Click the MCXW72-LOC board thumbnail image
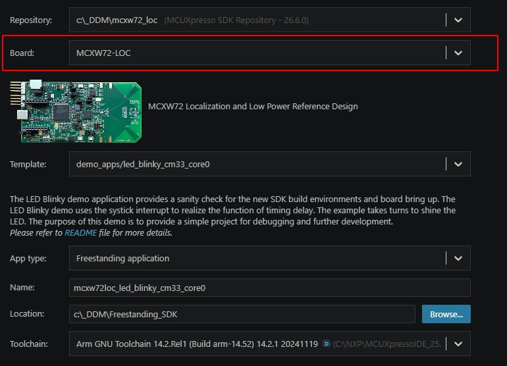This screenshot has width=507, height=366. click(x=76, y=111)
